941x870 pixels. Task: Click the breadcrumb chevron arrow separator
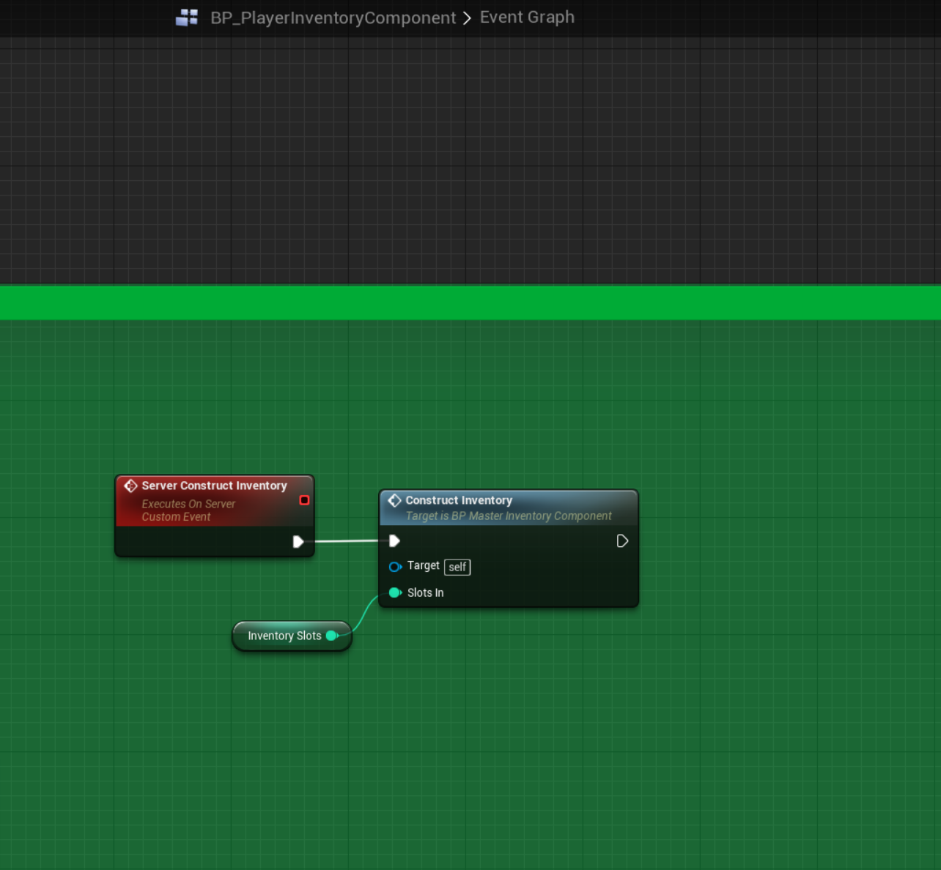pos(467,18)
